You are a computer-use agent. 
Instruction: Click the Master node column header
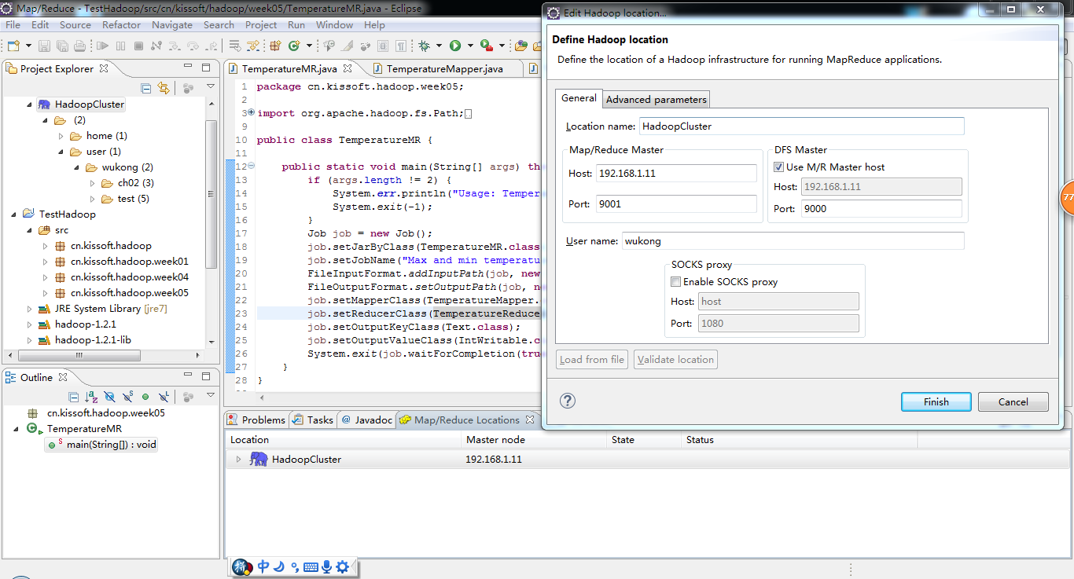(x=495, y=440)
